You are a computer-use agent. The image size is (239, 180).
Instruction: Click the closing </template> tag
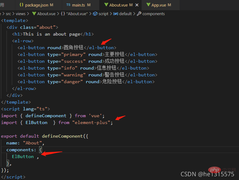[x=16, y=102]
